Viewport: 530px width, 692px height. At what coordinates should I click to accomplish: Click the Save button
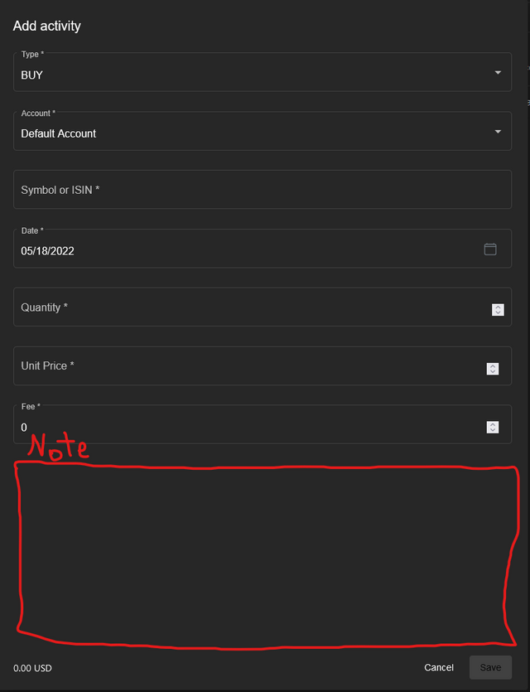[x=490, y=667]
